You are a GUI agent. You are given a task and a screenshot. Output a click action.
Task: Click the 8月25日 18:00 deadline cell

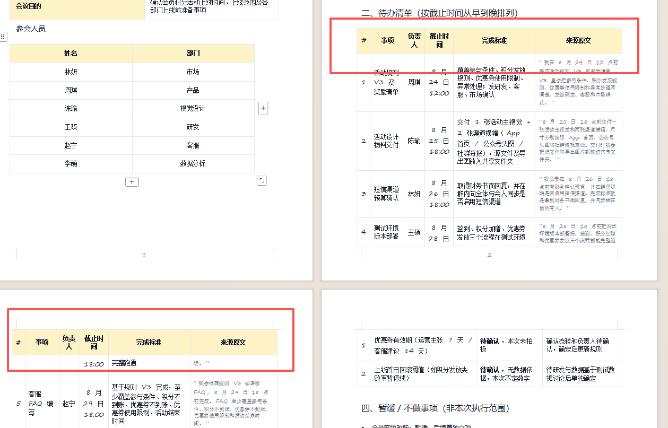click(x=439, y=141)
